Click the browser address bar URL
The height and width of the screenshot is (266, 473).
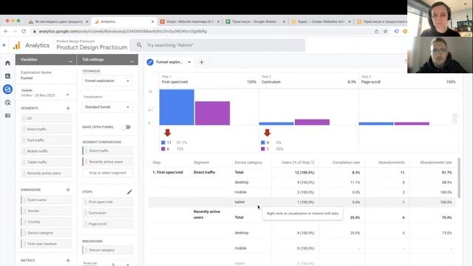123,31
